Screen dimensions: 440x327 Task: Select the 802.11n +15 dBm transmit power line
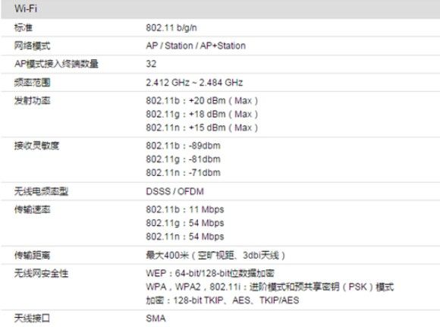(x=202, y=127)
